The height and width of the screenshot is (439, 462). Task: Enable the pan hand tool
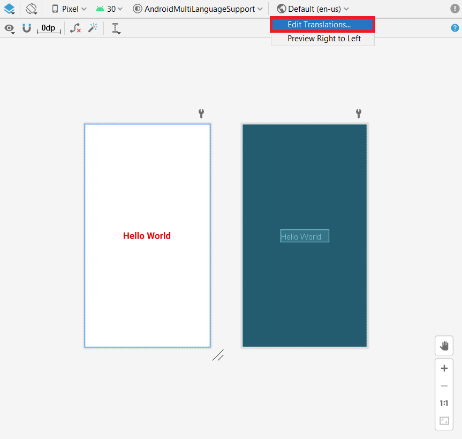(444, 346)
